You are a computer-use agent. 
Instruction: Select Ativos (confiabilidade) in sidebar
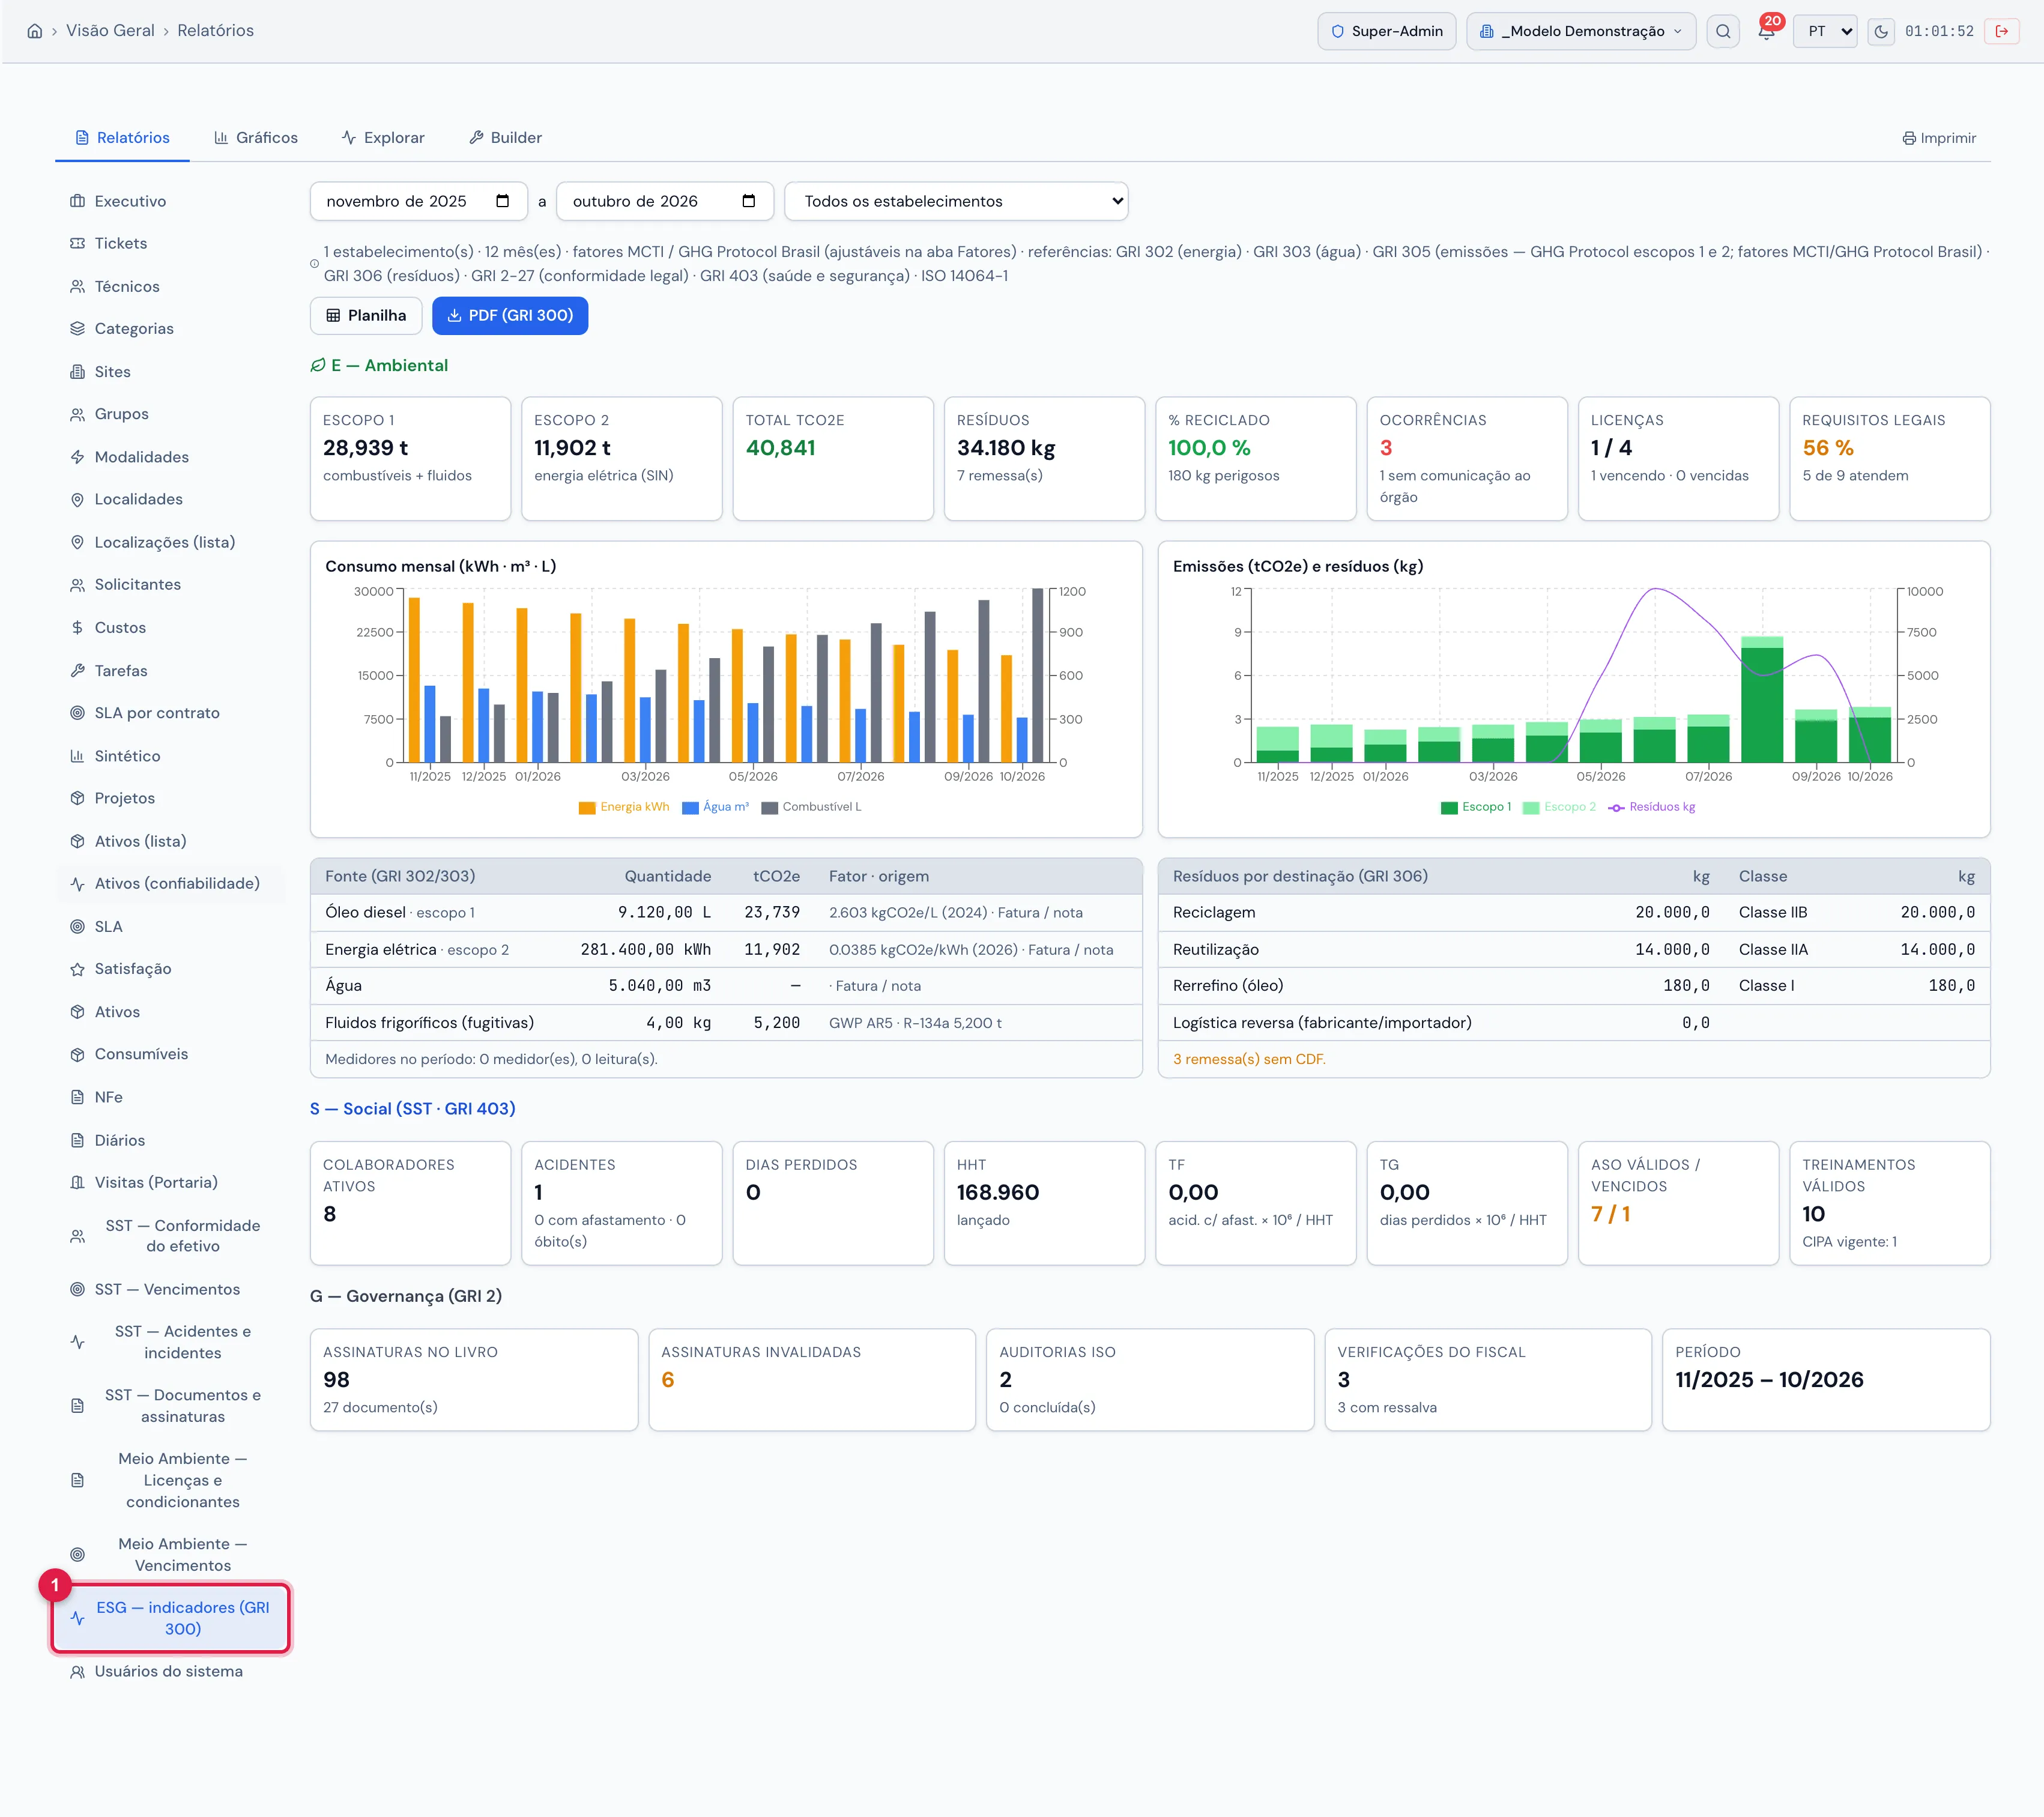(171, 883)
